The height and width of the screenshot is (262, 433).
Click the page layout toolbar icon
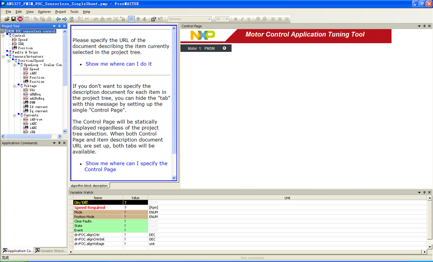coord(27,19)
